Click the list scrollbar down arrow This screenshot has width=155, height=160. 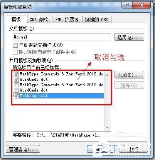coord(107,127)
